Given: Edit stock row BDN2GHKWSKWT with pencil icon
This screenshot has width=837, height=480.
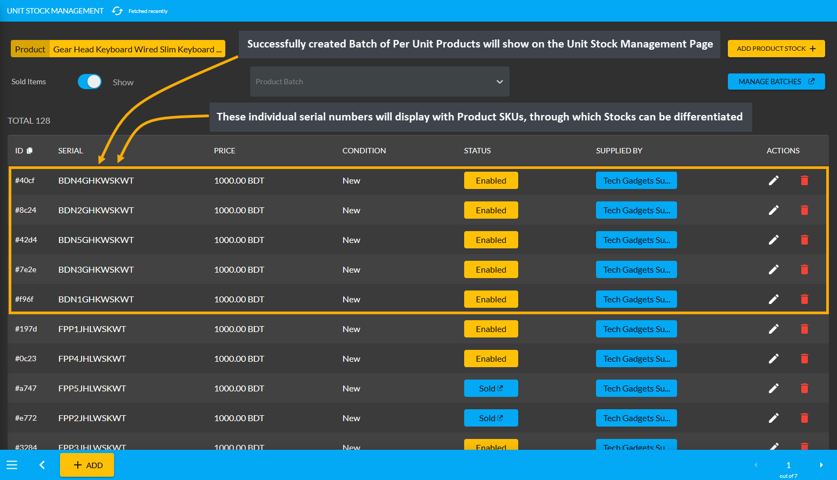Looking at the screenshot, I should [x=774, y=210].
